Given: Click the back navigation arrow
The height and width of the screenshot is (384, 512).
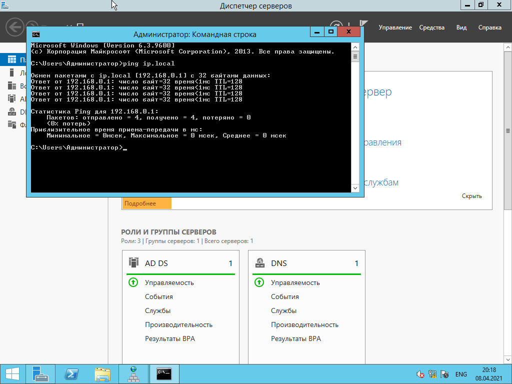Looking at the screenshot, I should 15,27.
